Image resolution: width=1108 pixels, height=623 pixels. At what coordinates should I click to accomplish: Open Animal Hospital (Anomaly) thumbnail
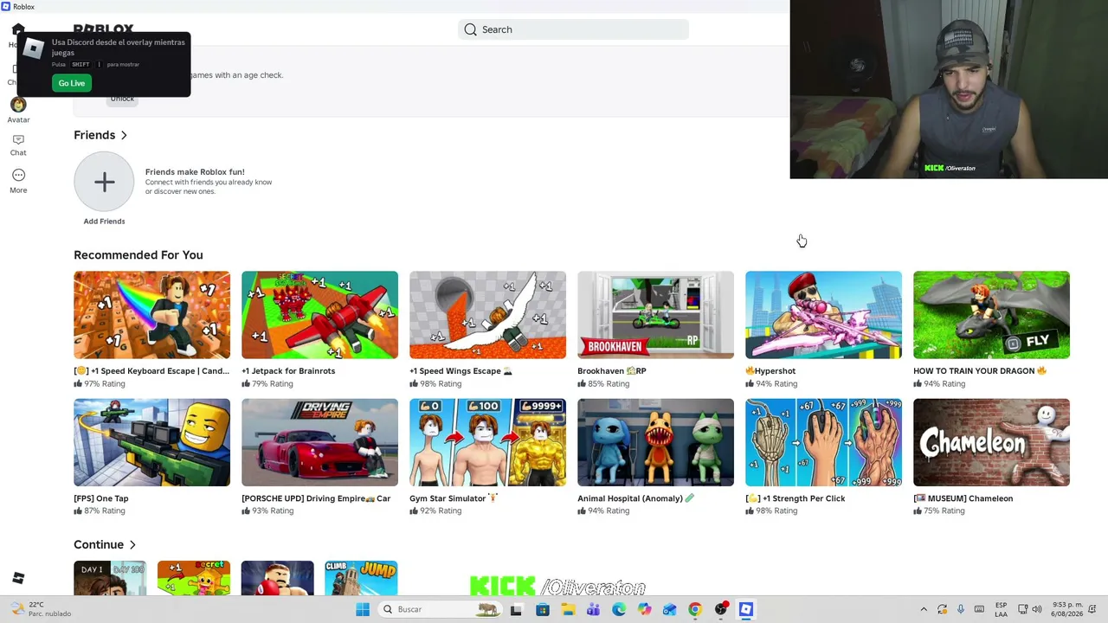[x=655, y=442]
